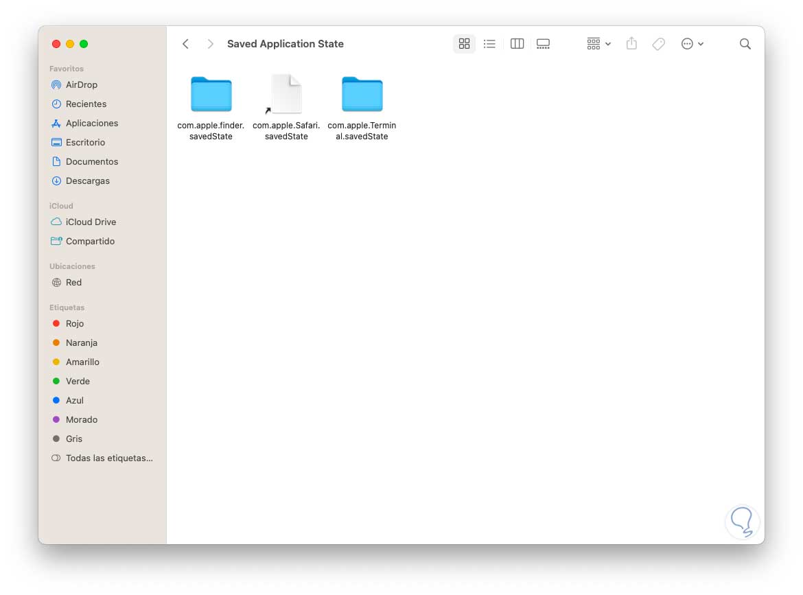Switch to list view
Image resolution: width=803 pixels, height=595 pixels.
(x=489, y=44)
